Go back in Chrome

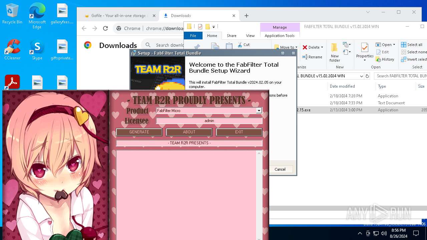(84, 28)
